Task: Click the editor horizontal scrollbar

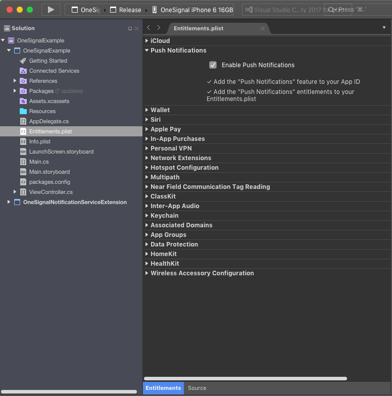Action: [246, 378]
